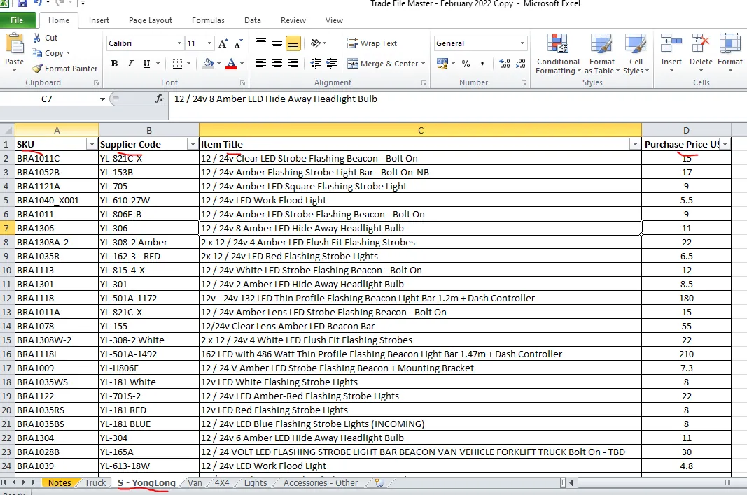
Task: Set Bottom Align vertical alignment
Action: (293, 43)
